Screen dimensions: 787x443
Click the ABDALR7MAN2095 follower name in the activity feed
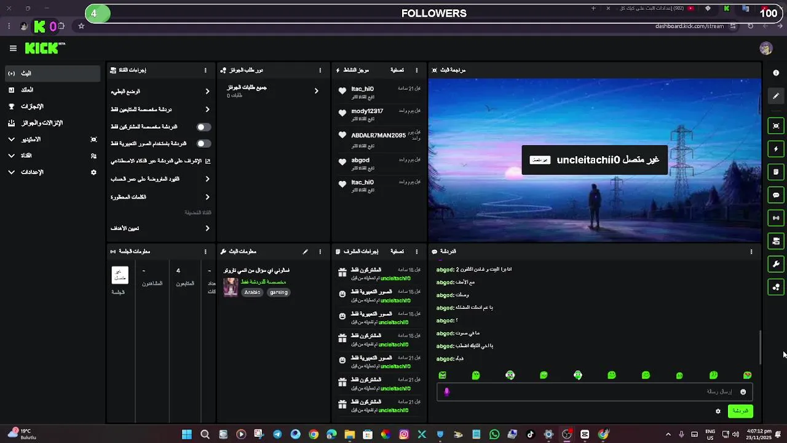click(378, 135)
